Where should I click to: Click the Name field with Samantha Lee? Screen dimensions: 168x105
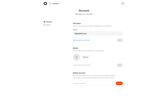[98, 34]
